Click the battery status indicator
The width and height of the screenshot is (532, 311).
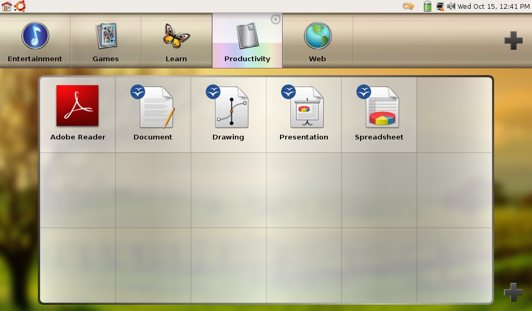[x=427, y=6]
